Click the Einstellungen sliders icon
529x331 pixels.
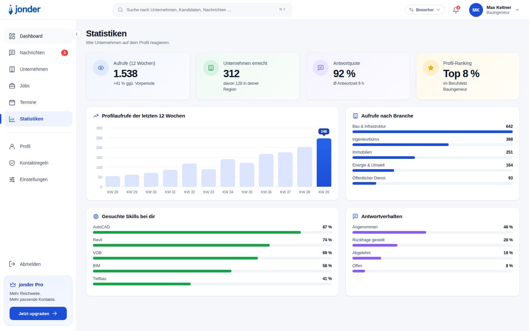12,179
